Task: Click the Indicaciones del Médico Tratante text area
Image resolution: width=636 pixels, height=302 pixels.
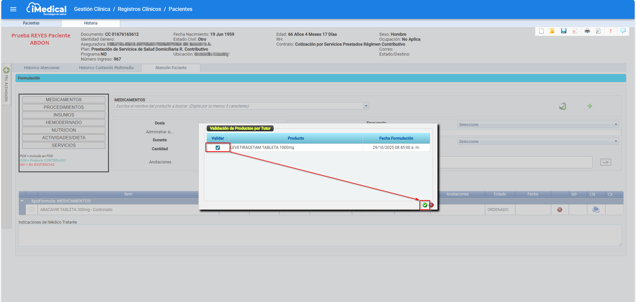Action: pyautogui.click(x=320, y=236)
